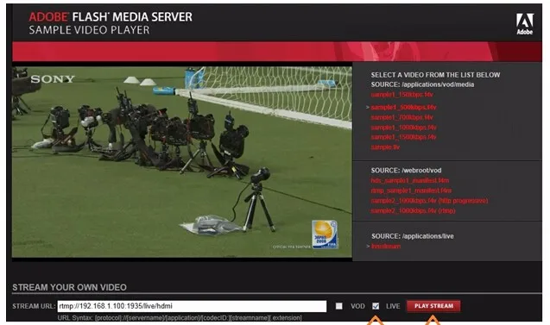Select the sample.flv video
This screenshot has height=325, width=550.
385,147
